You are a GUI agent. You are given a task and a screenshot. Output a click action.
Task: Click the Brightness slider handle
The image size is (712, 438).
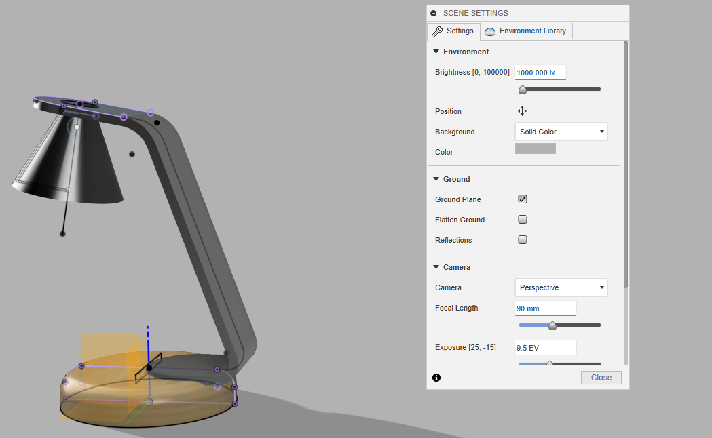pyautogui.click(x=523, y=89)
